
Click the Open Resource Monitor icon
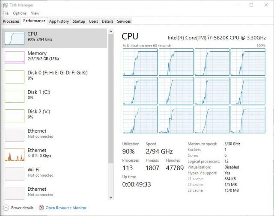[41, 208]
